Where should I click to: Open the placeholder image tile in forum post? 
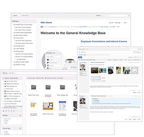tap(135, 70)
